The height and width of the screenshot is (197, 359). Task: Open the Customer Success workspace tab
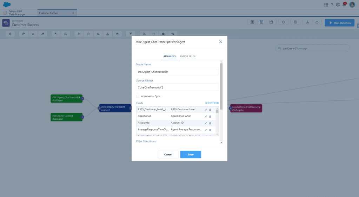[x=49, y=13]
